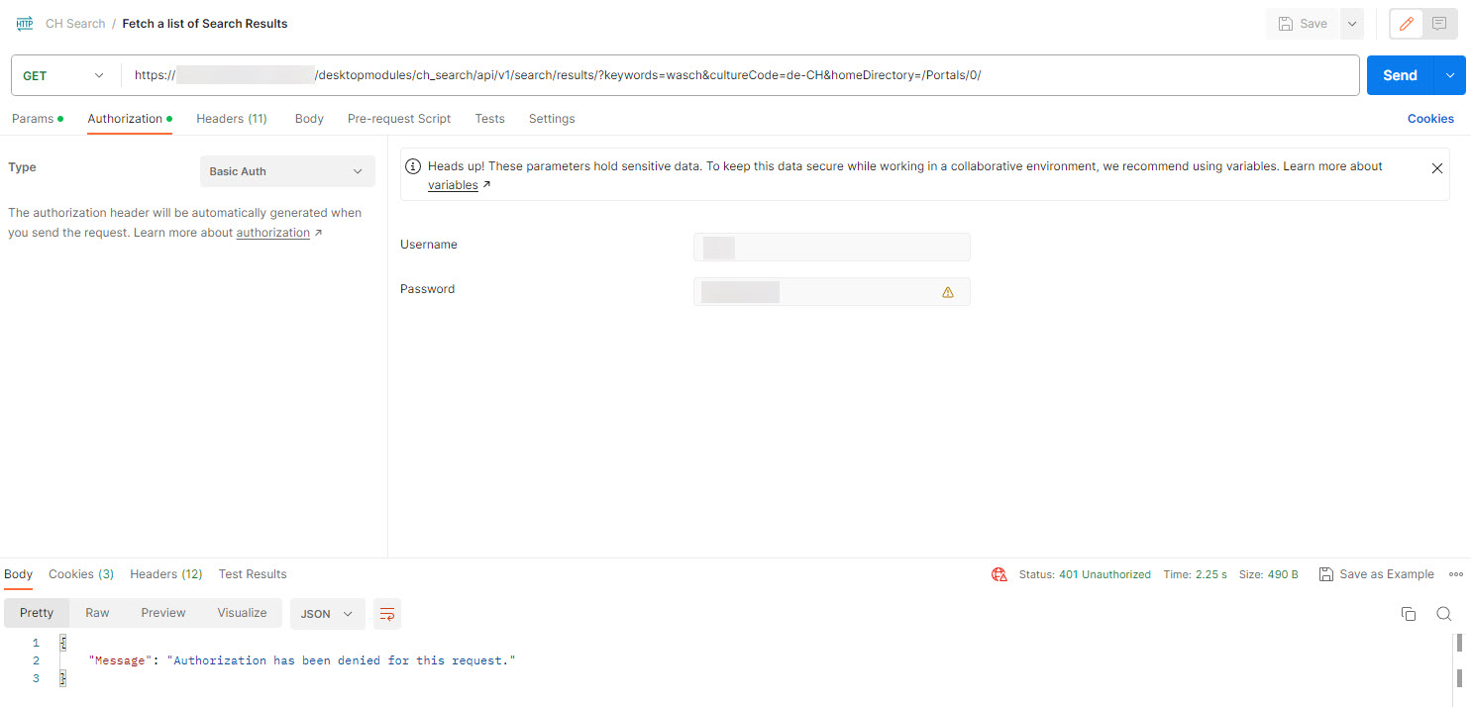Open the request Settings tab
This screenshot has height=707, width=1471.
552,119
